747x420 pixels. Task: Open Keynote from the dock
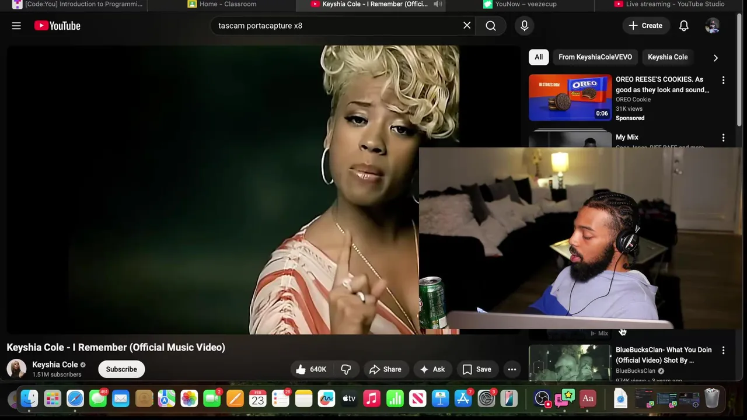click(440, 399)
